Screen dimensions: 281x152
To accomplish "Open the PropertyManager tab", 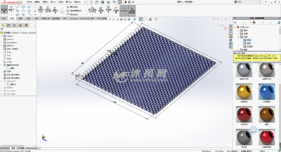I will tap(9, 25).
